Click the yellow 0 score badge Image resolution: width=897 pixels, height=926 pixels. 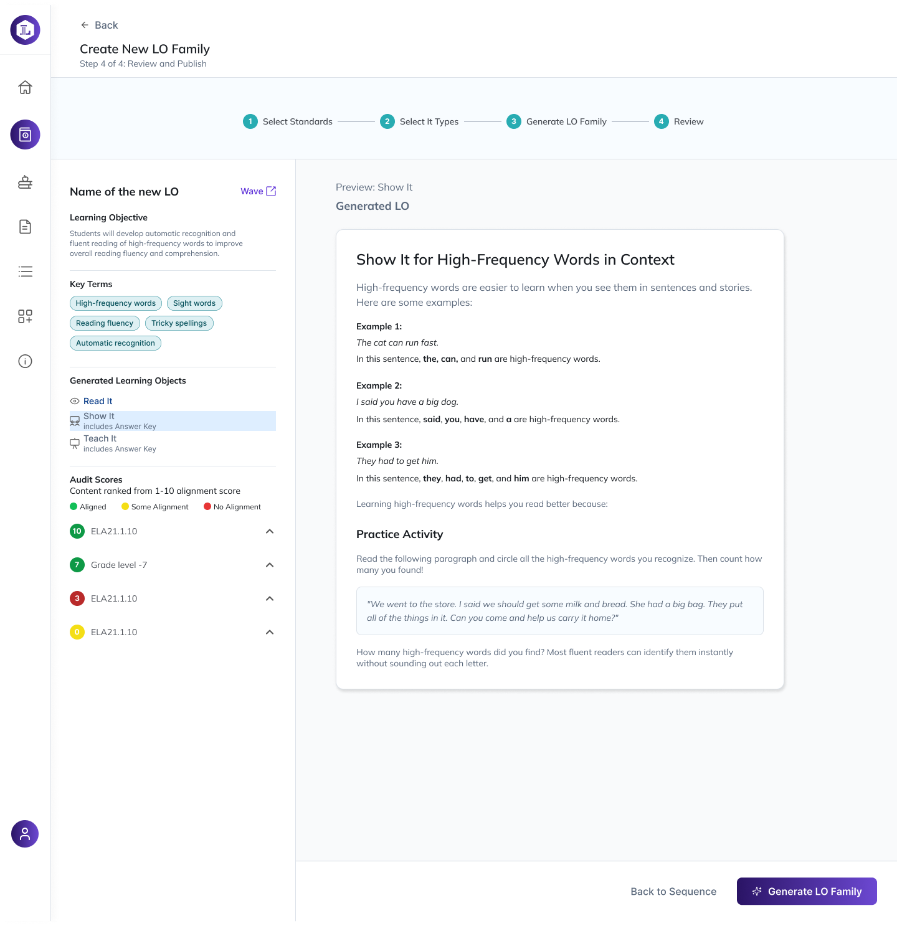click(x=77, y=632)
